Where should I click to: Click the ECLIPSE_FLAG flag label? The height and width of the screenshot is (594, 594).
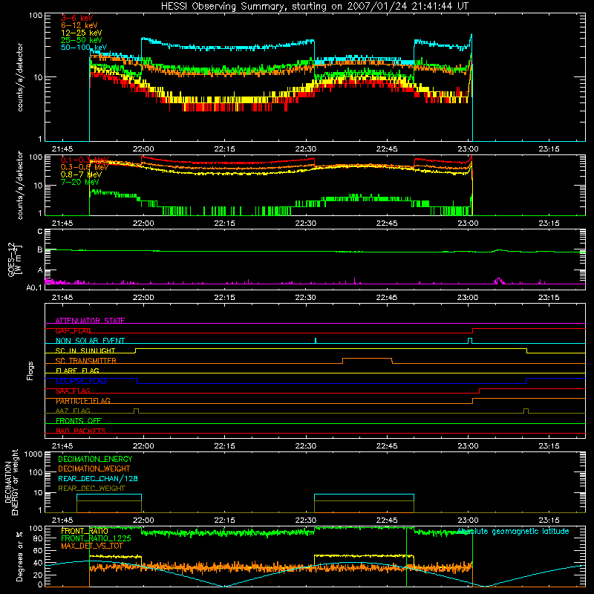(x=81, y=381)
